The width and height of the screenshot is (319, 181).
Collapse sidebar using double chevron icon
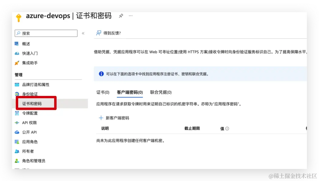pyautogui.click(x=83, y=33)
